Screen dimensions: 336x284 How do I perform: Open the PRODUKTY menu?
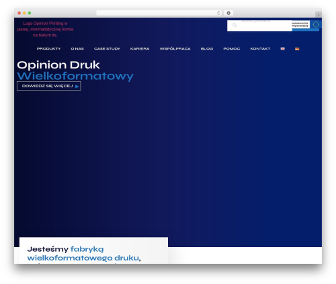(48, 48)
